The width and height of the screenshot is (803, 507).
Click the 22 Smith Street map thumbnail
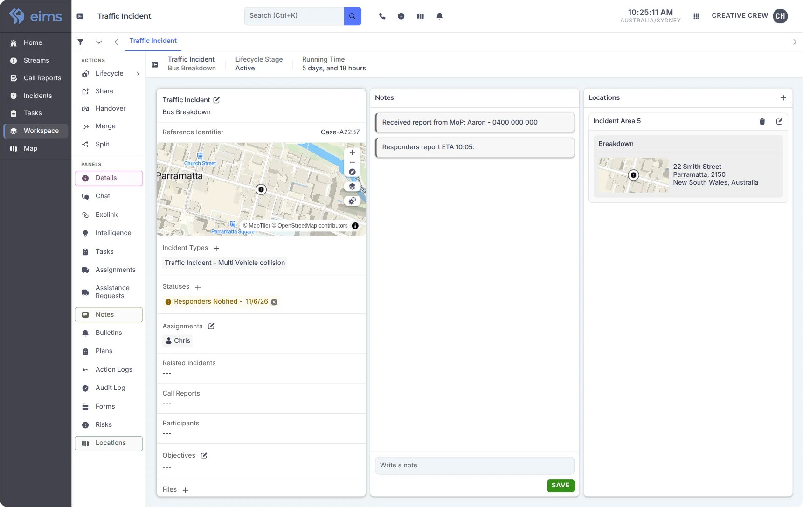pyautogui.click(x=633, y=175)
